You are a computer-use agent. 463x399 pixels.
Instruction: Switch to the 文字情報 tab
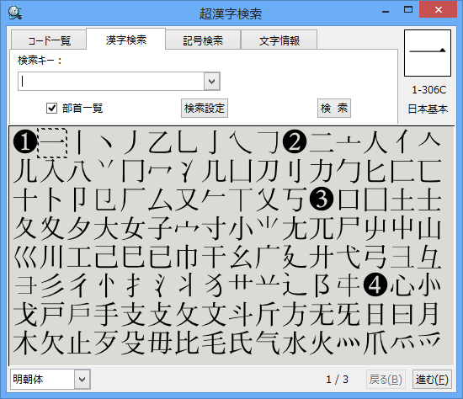[279, 40]
